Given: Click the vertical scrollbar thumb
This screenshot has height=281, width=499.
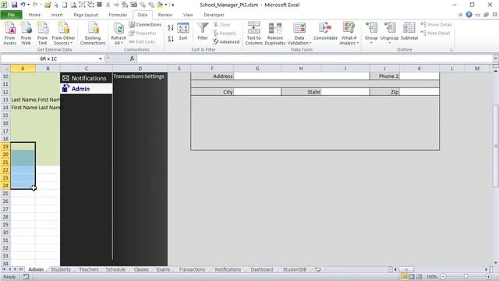Looking at the screenshot, I should 496,146.
